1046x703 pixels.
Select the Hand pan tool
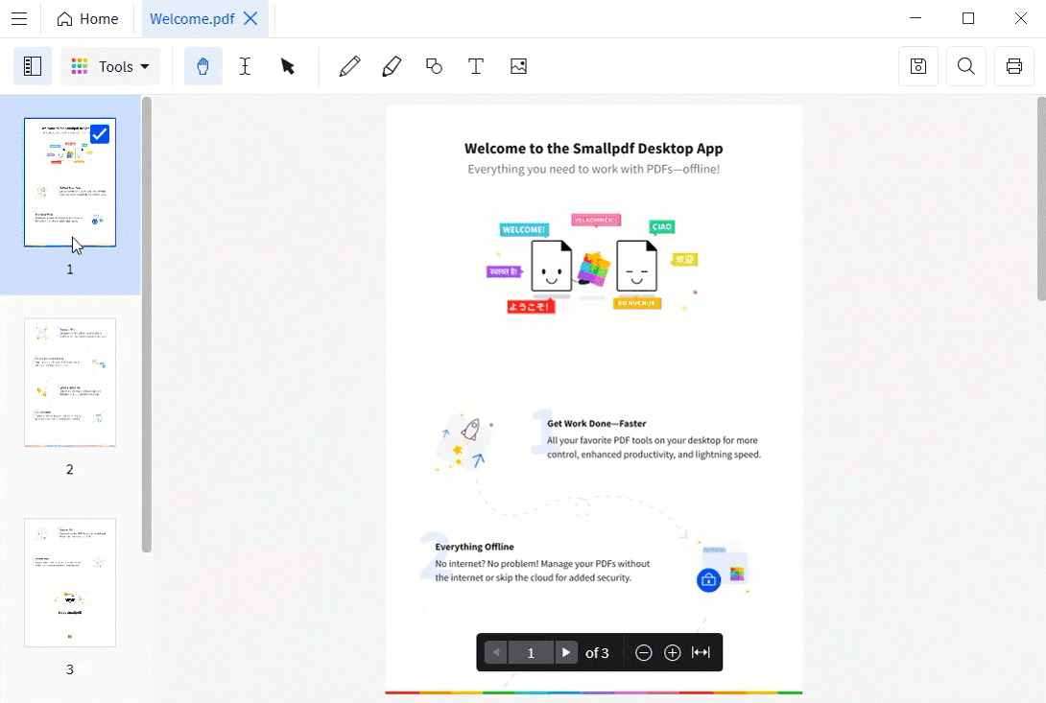[202, 66]
